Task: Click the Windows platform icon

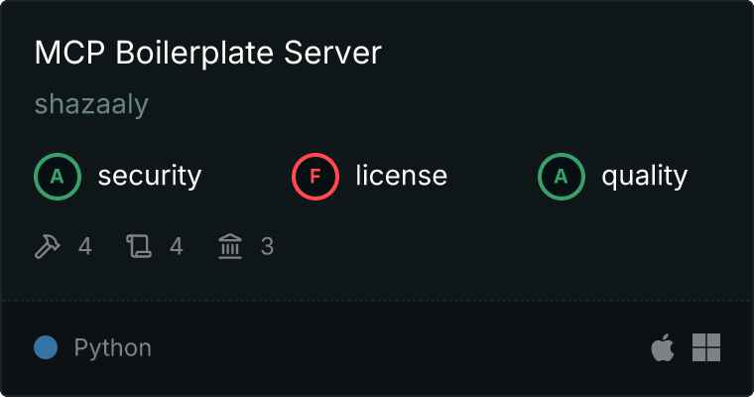Action: [706, 347]
